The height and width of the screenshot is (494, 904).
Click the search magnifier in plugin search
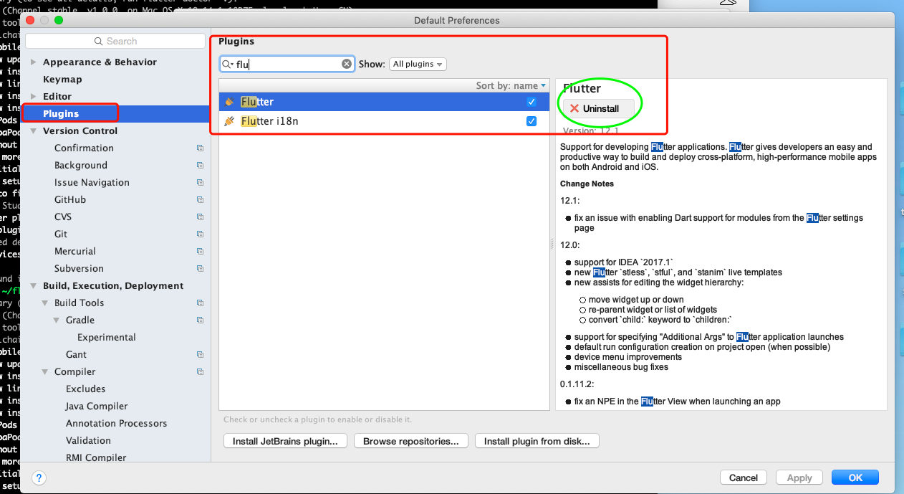[x=227, y=64]
